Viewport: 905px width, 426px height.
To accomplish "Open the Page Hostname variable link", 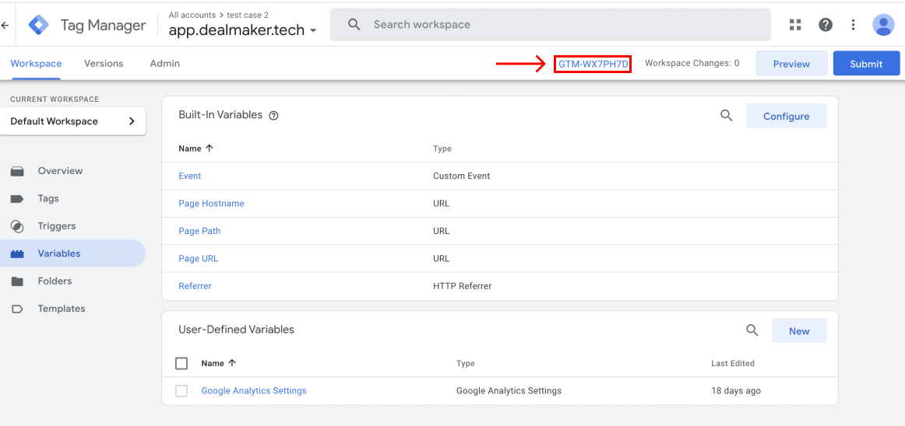I will [x=211, y=204].
